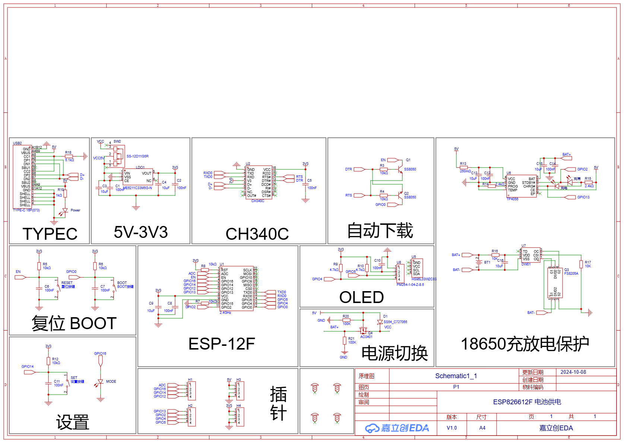Viewport: 624px width, 443px height.
Task: Click the ESP-12F block title
Action: (222, 344)
